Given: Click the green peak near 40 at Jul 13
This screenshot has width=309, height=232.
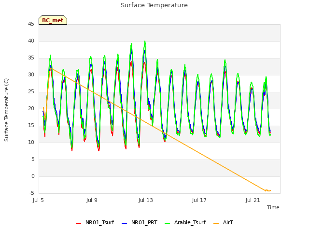Looking at the screenshot, I should pyautogui.click(x=145, y=42).
